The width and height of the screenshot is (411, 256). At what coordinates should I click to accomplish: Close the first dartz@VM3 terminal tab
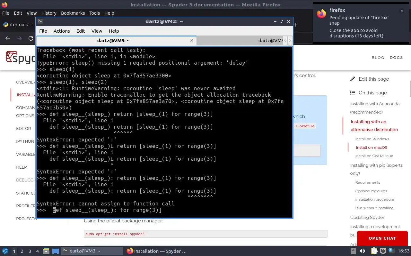tap(192, 40)
